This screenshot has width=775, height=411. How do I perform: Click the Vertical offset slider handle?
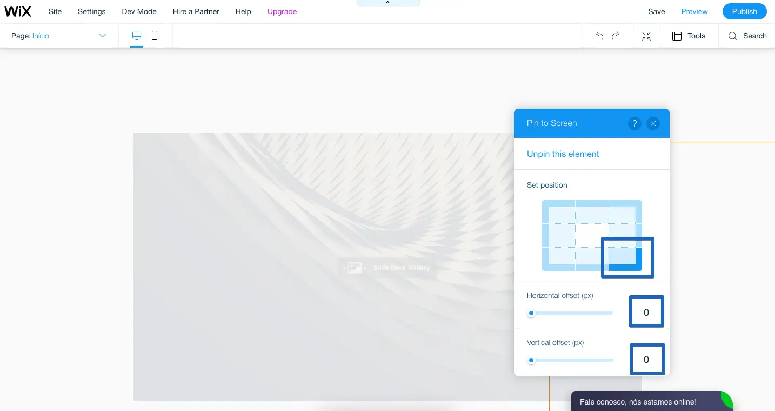click(x=531, y=360)
